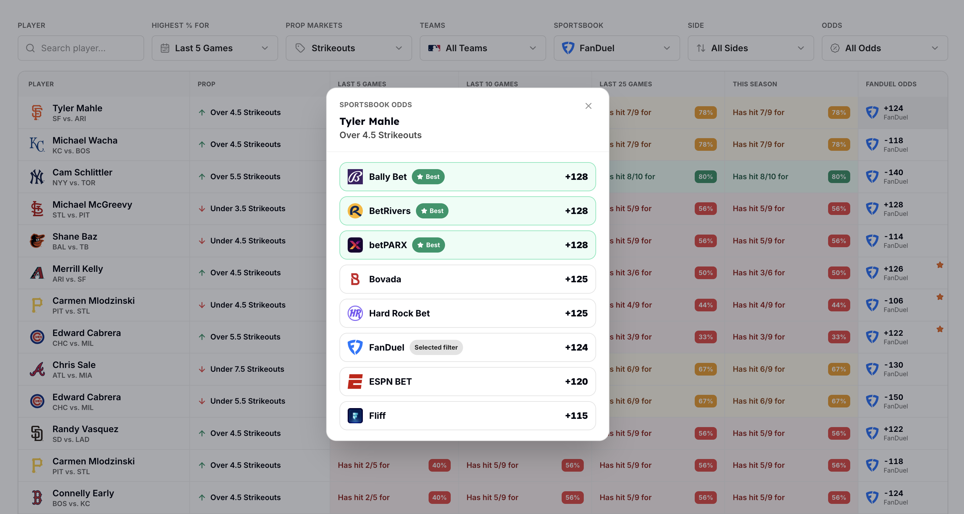Click the Best badge on Bally Bet
The image size is (964, 514).
click(x=428, y=177)
